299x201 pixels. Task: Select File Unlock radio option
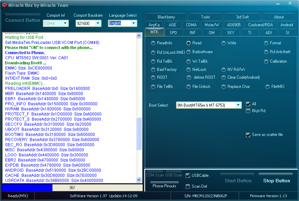click(188, 87)
